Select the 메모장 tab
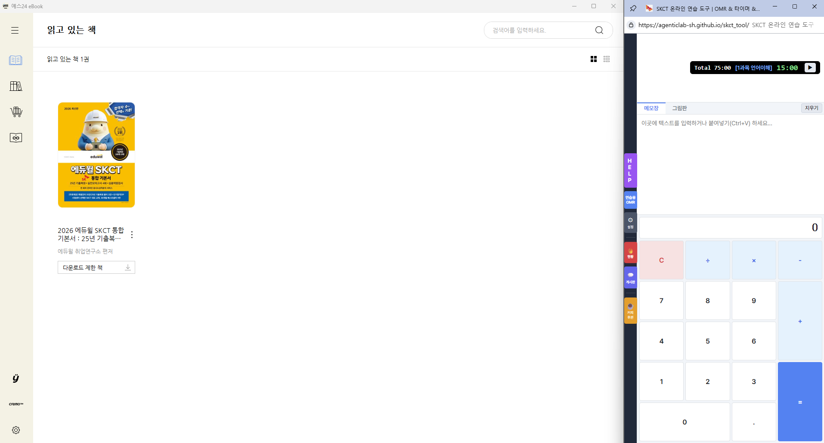 pos(651,108)
